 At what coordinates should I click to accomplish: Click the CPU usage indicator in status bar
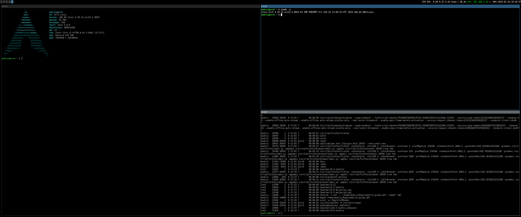(x=427, y=2)
